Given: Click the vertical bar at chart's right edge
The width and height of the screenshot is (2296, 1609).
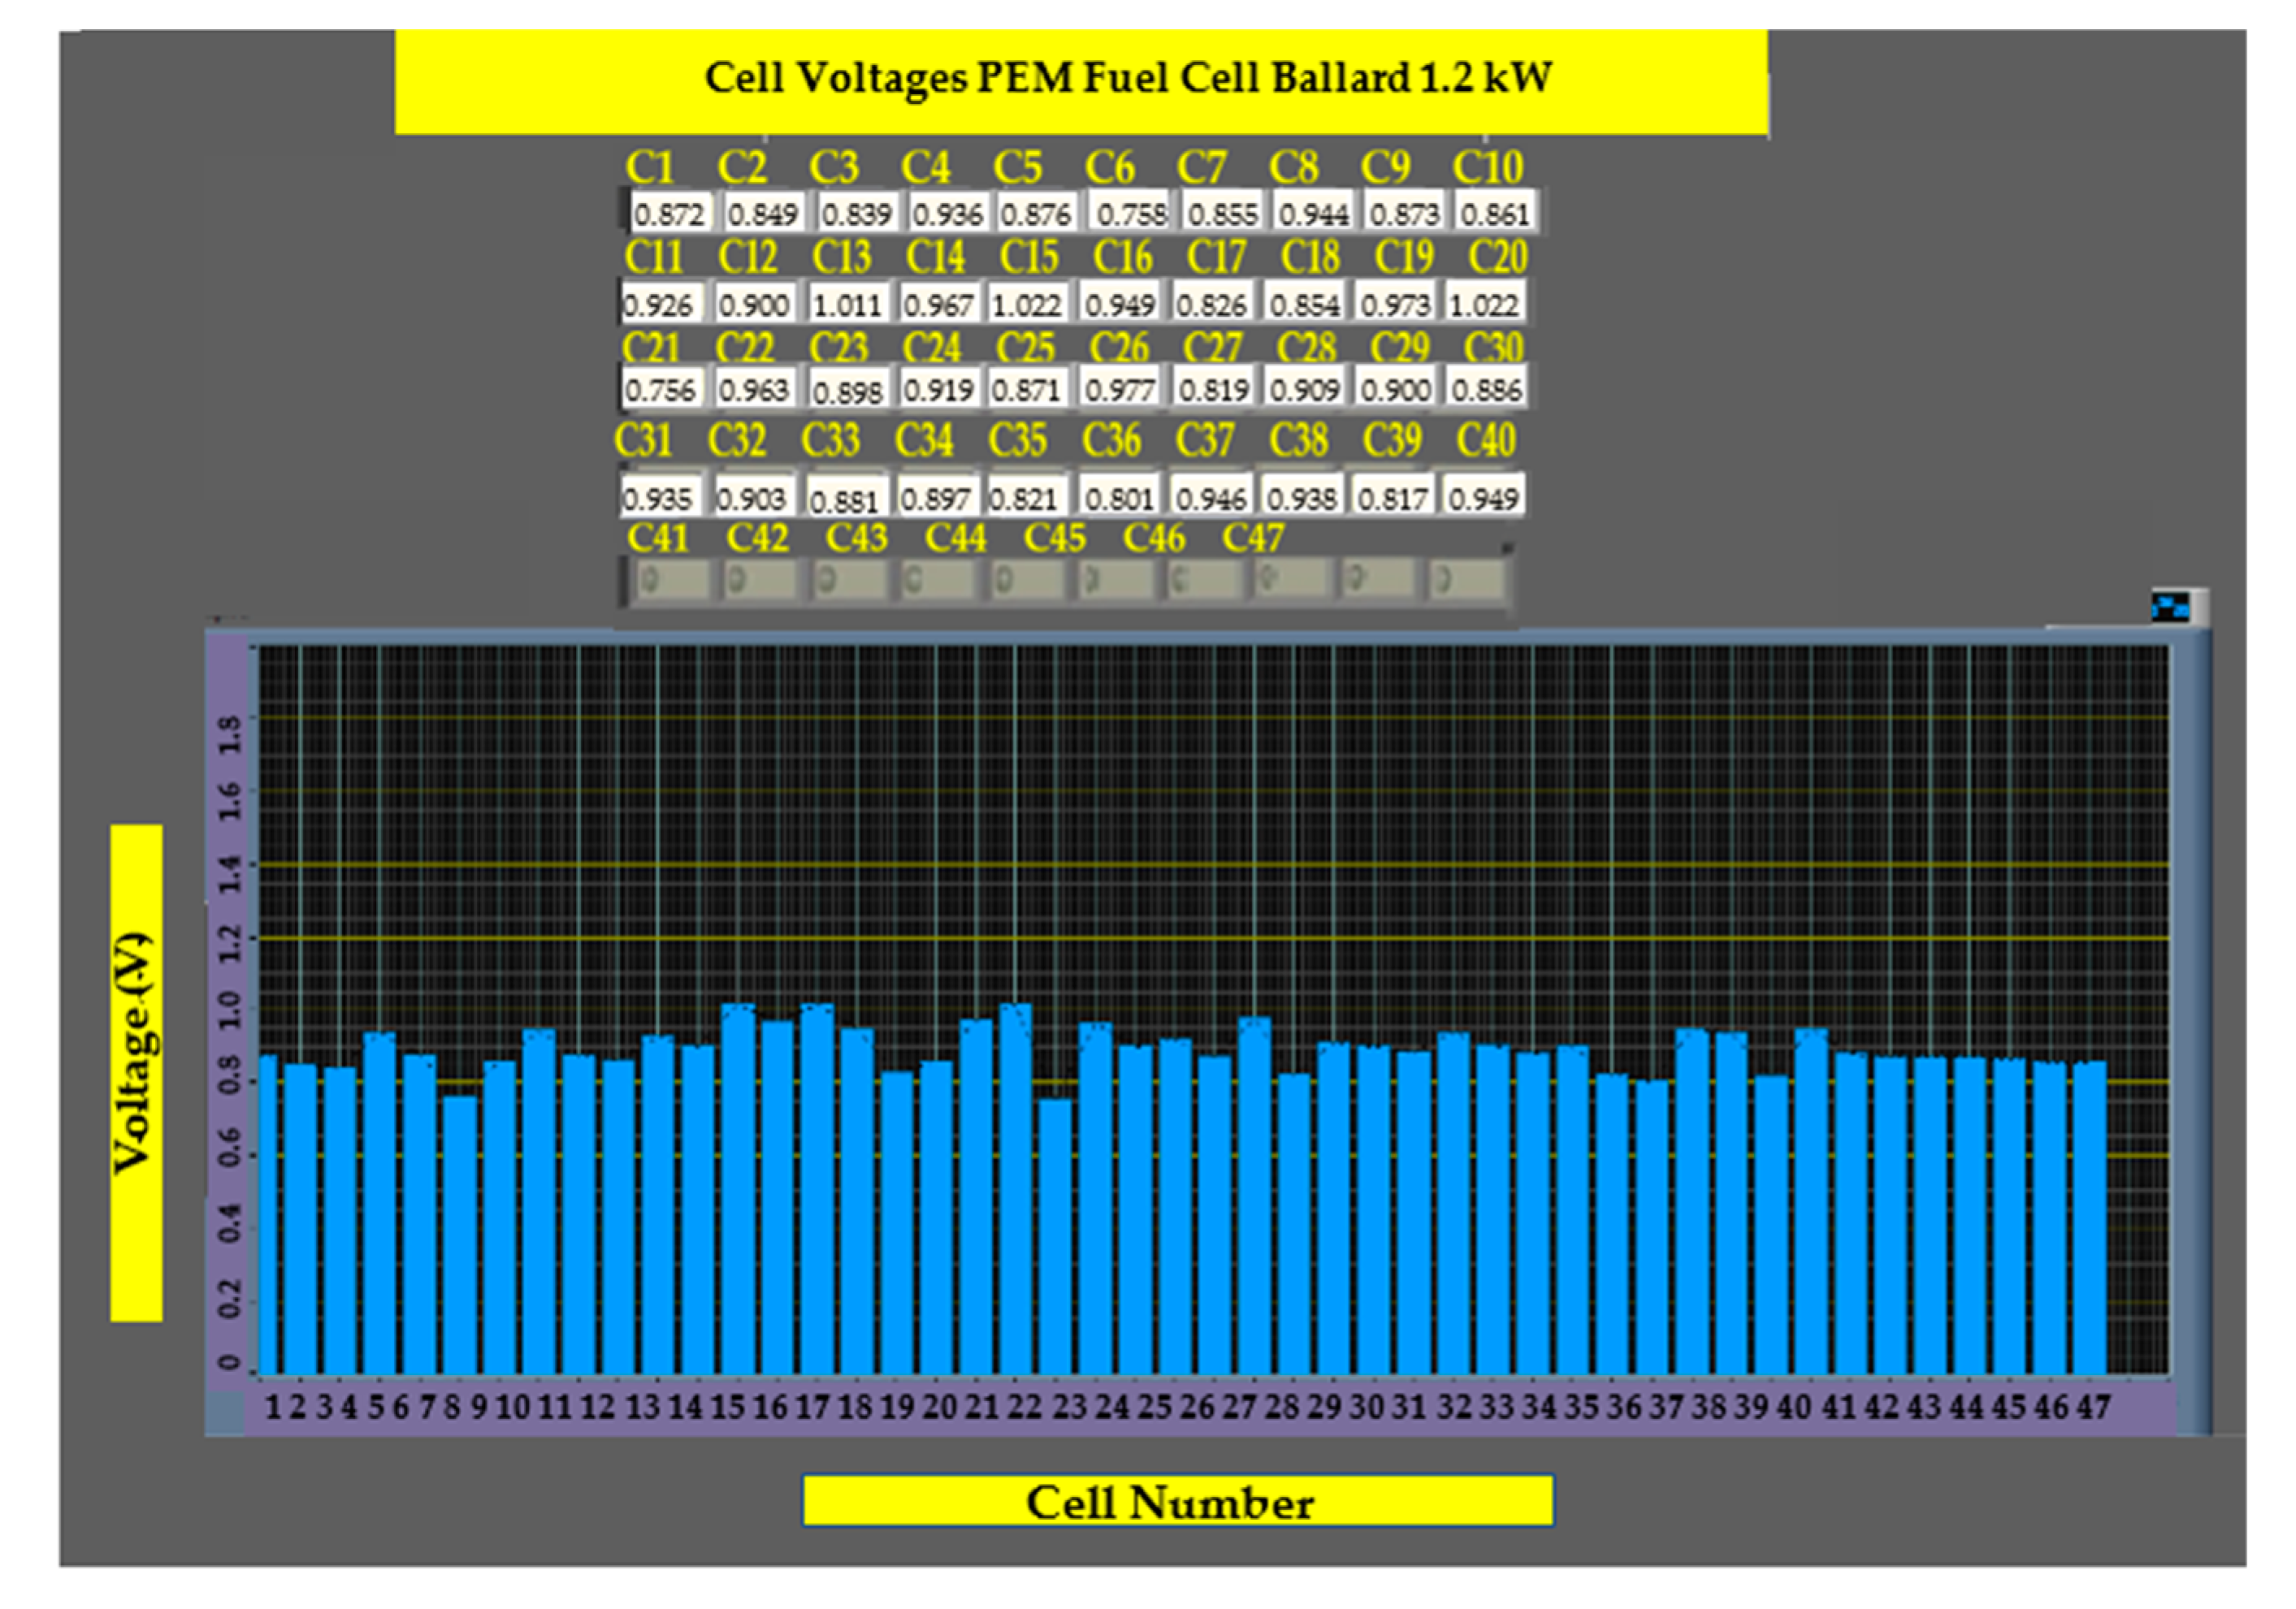Looking at the screenshot, I should coord(2192,1030).
